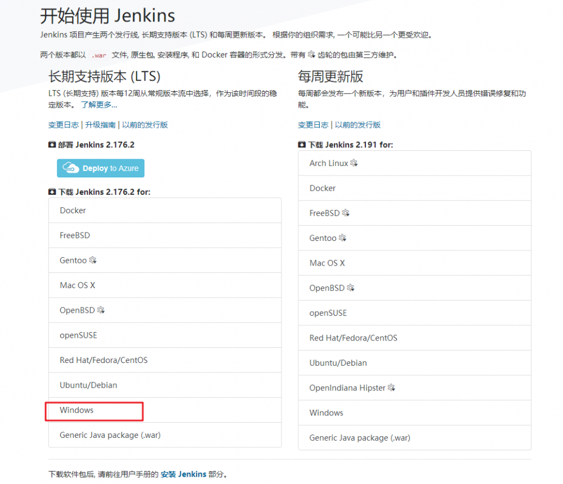Open weekly release 变更日志 link

coord(313,125)
